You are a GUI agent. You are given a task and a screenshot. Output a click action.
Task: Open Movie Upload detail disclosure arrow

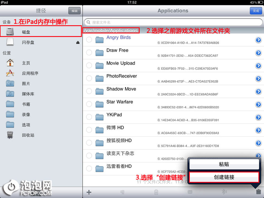(258, 66)
